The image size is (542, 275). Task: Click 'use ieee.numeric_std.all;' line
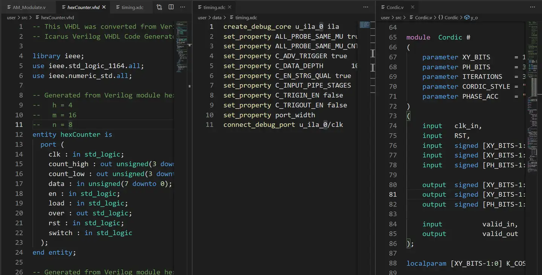(x=82, y=75)
